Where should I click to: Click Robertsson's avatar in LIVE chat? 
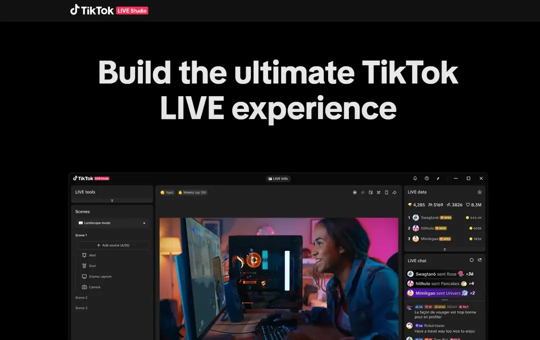pos(409,325)
